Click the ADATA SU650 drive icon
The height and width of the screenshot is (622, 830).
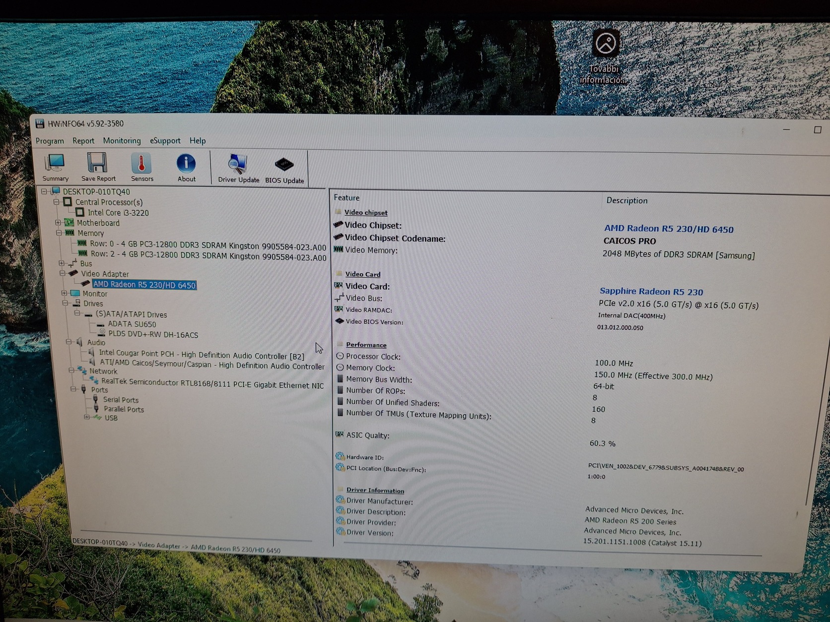pos(101,324)
